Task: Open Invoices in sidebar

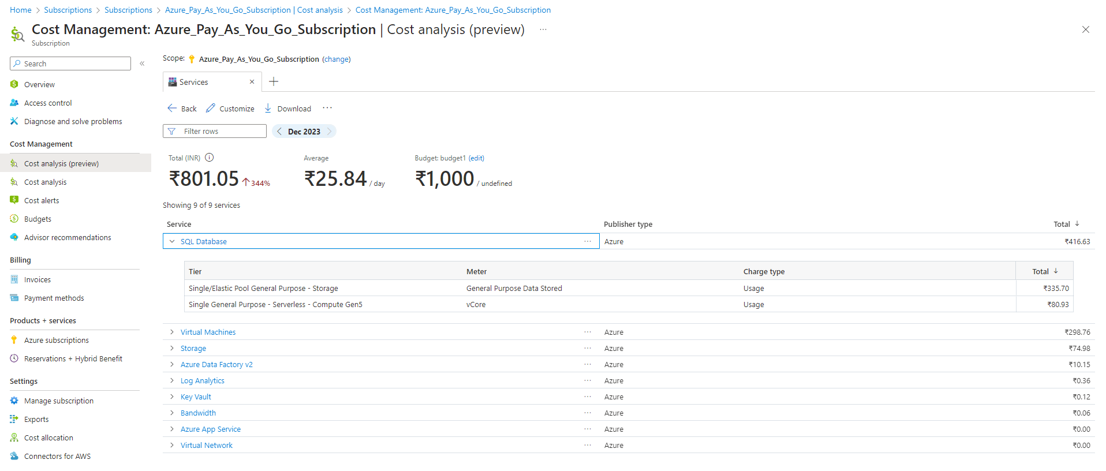Action: [x=38, y=279]
